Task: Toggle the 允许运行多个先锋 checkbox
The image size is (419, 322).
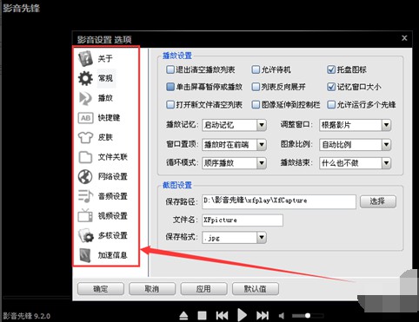Action: [331, 105]
